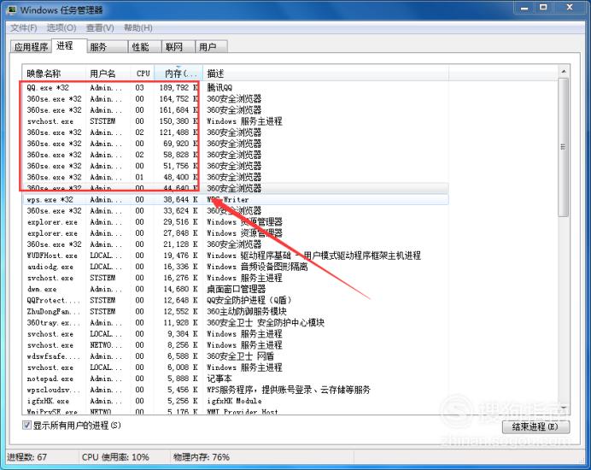Select 360se.exe row with 33,624 K
Image resolution: width=591 pixels, height=470 pixels.
[236, 210]
